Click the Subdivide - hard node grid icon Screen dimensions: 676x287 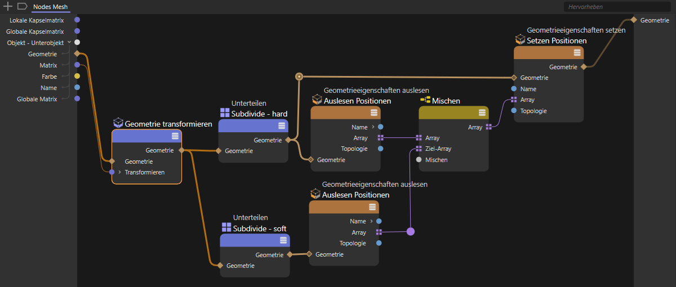(225, 113)
